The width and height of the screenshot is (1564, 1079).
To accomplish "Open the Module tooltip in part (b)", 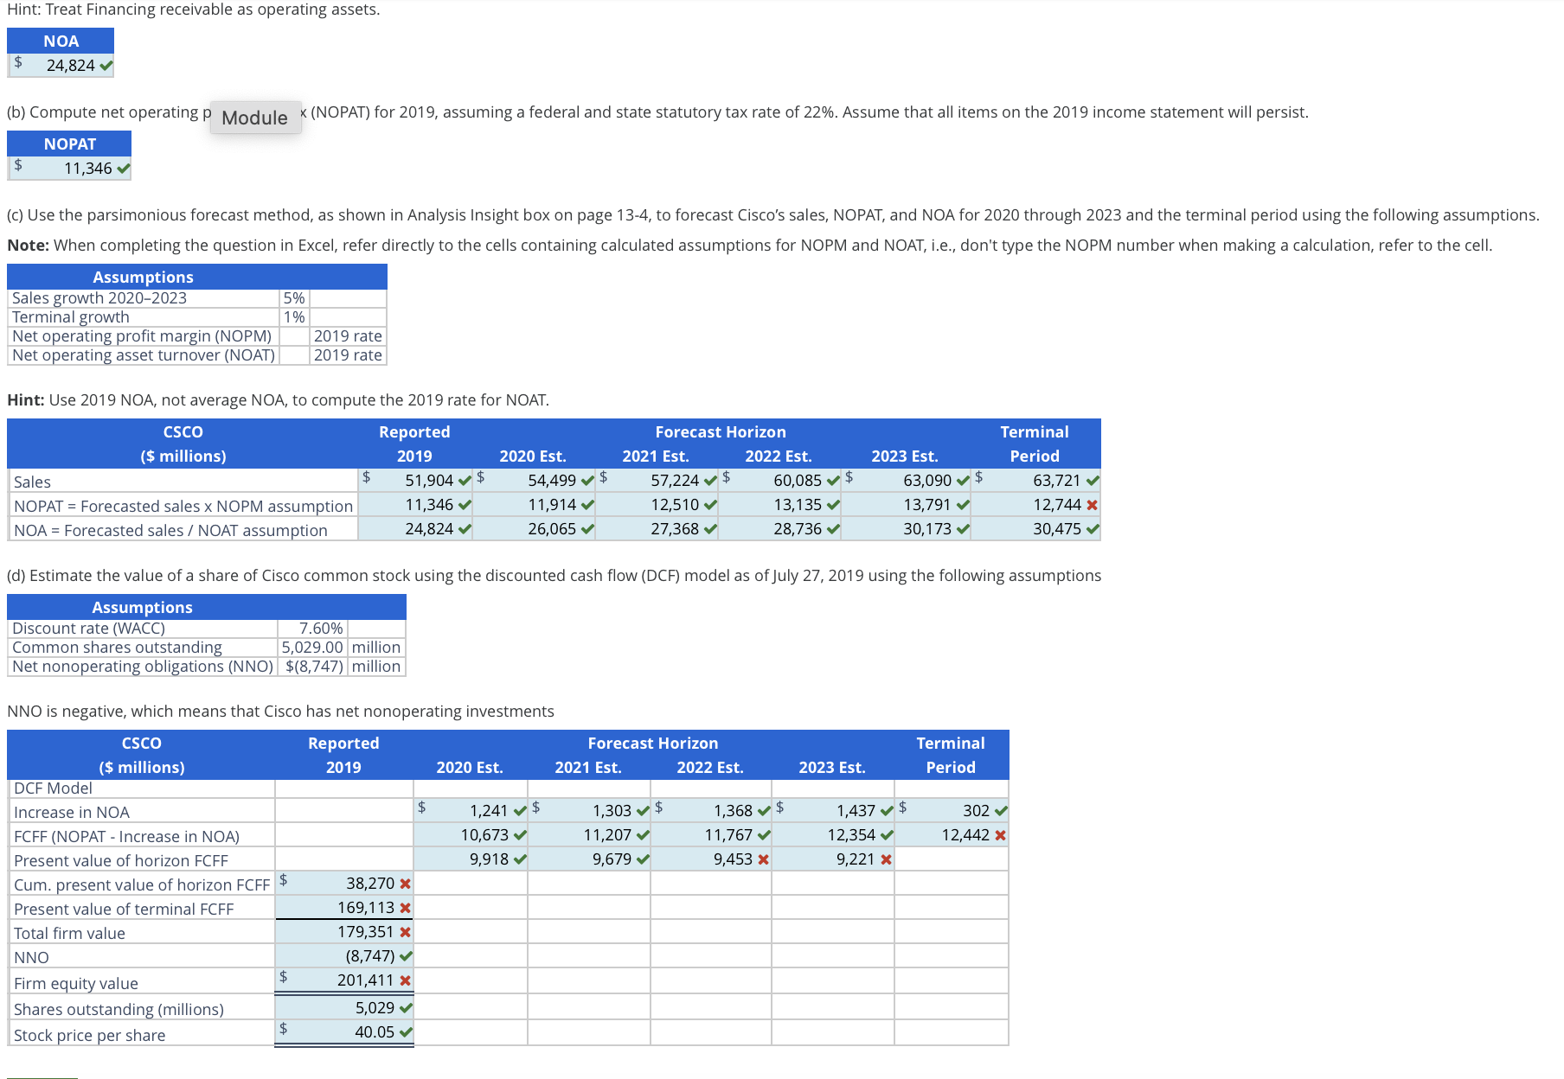I will click(x=254, y=117).
